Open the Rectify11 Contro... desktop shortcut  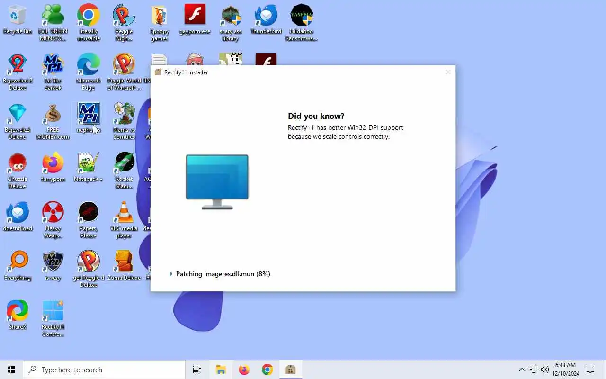coord(53,318)
